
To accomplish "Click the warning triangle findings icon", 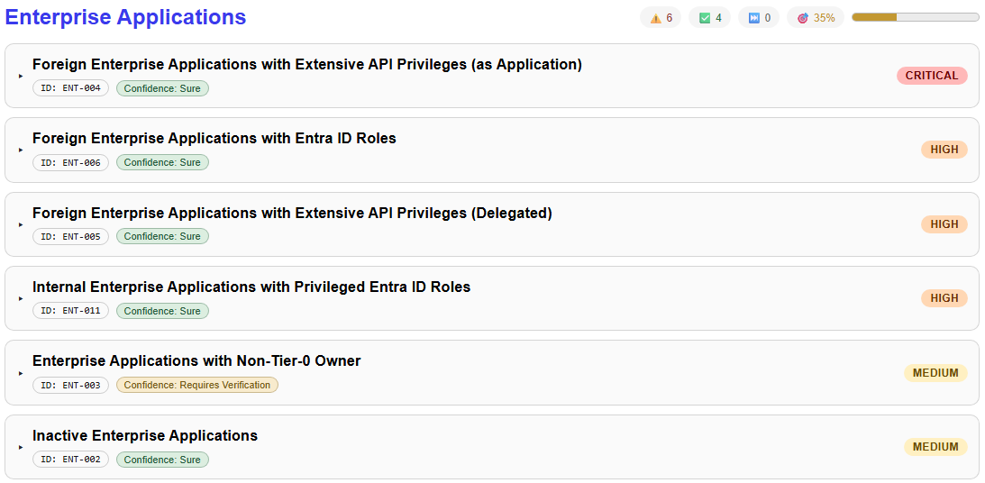I will tap(655, 18).
